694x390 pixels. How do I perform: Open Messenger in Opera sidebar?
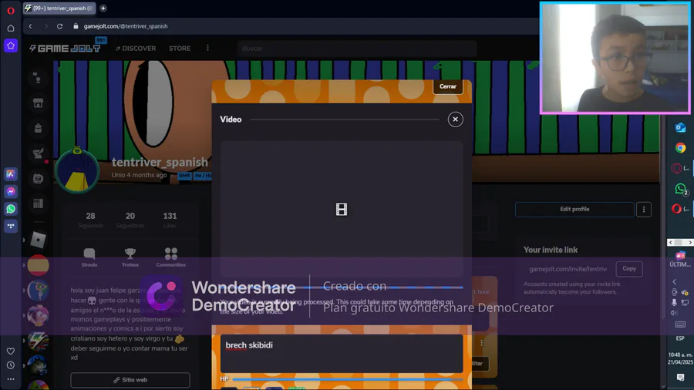[x=11, y=191]
